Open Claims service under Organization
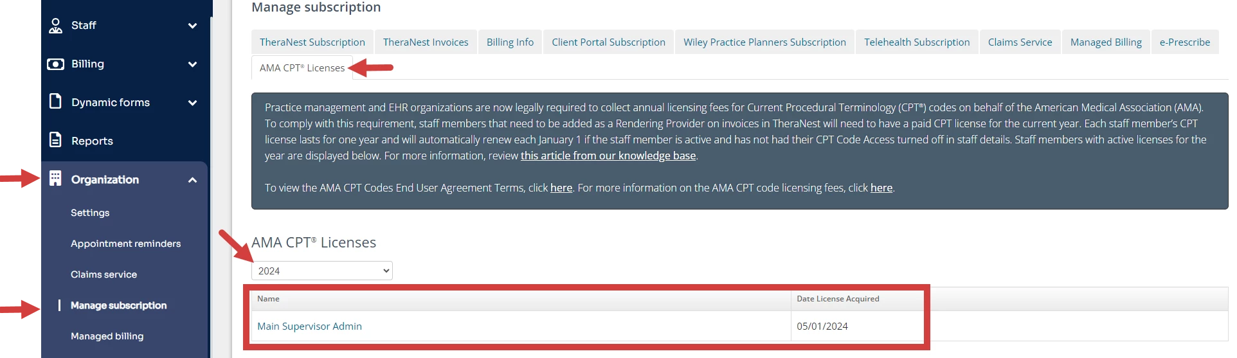This screenshot has width=1237, height=358. point(104,274)
